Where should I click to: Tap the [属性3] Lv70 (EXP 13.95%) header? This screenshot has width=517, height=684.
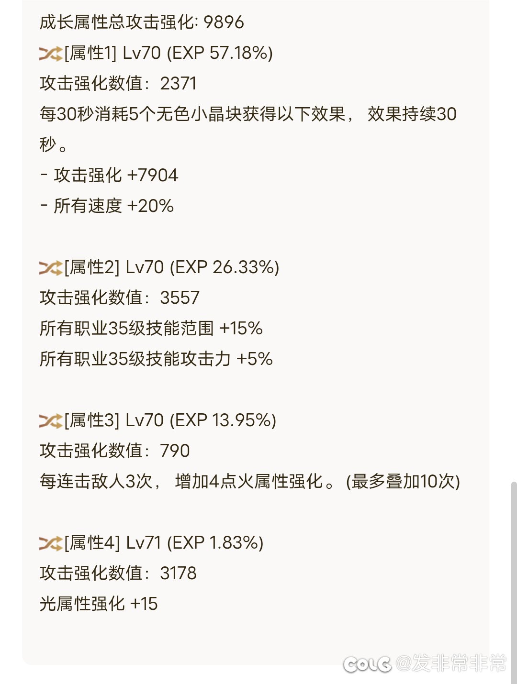pos(170,420)
